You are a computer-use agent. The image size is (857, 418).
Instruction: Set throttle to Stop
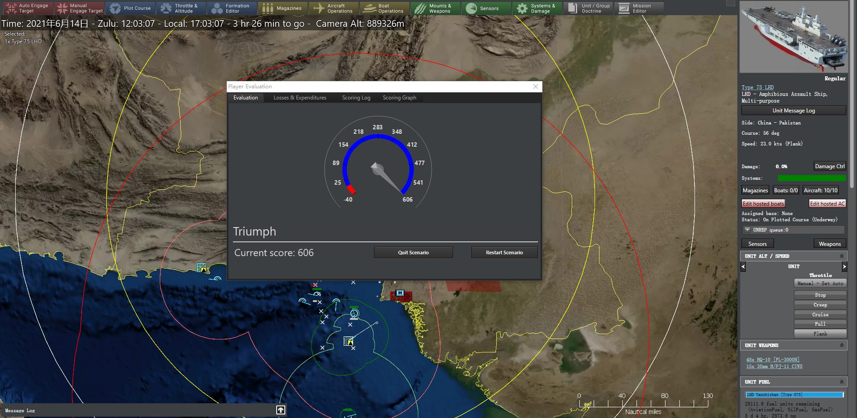820,295
